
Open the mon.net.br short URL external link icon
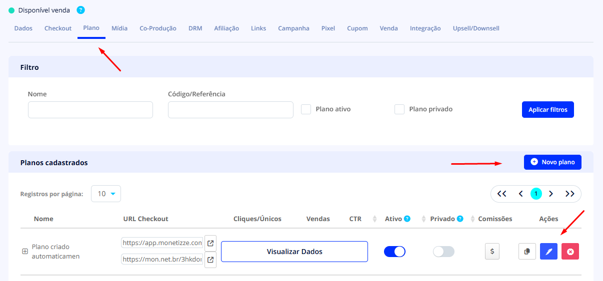tap(210, 260)
